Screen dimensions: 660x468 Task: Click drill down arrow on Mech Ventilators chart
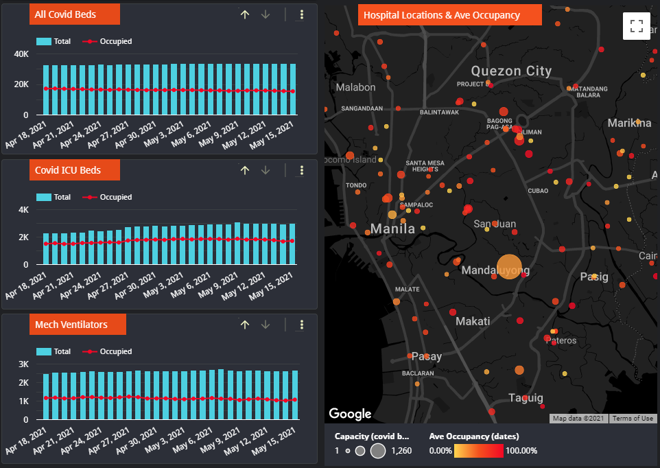[266, 325]
